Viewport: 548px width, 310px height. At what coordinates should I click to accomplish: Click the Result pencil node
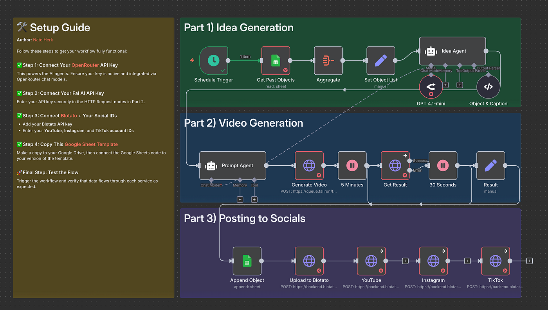tap(491, 165)
